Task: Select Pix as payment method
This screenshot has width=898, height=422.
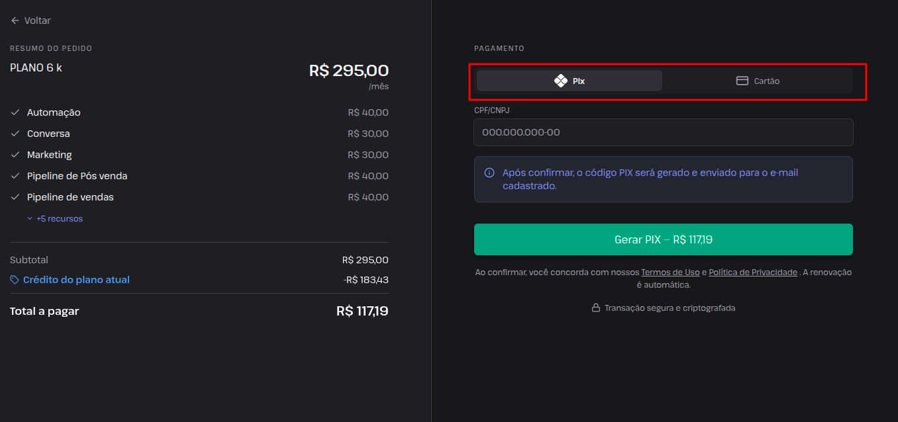Action: point(570,81)
